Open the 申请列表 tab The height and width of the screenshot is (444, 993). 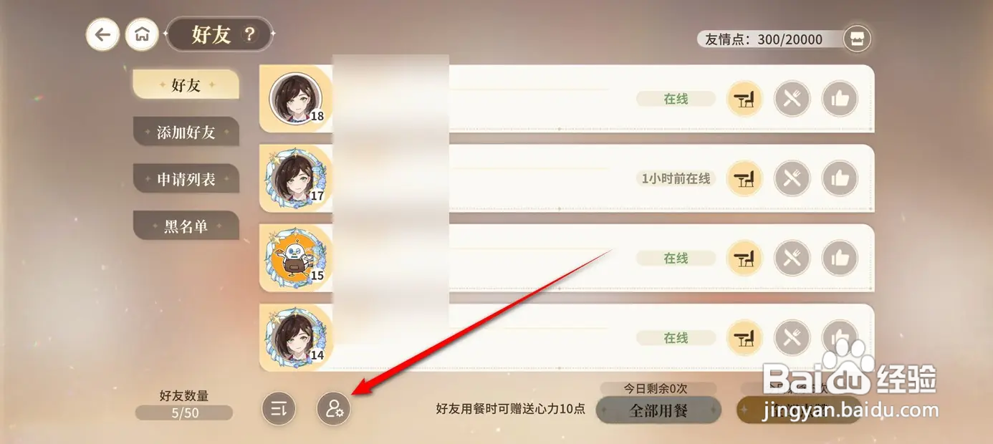186,179
